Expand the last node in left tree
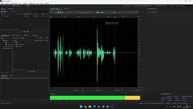The height and width of the screenshot is (109, 193). [2, 48]
